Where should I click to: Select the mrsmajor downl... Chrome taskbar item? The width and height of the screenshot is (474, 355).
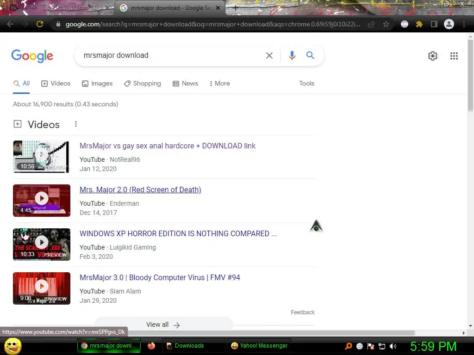[109, 346]
